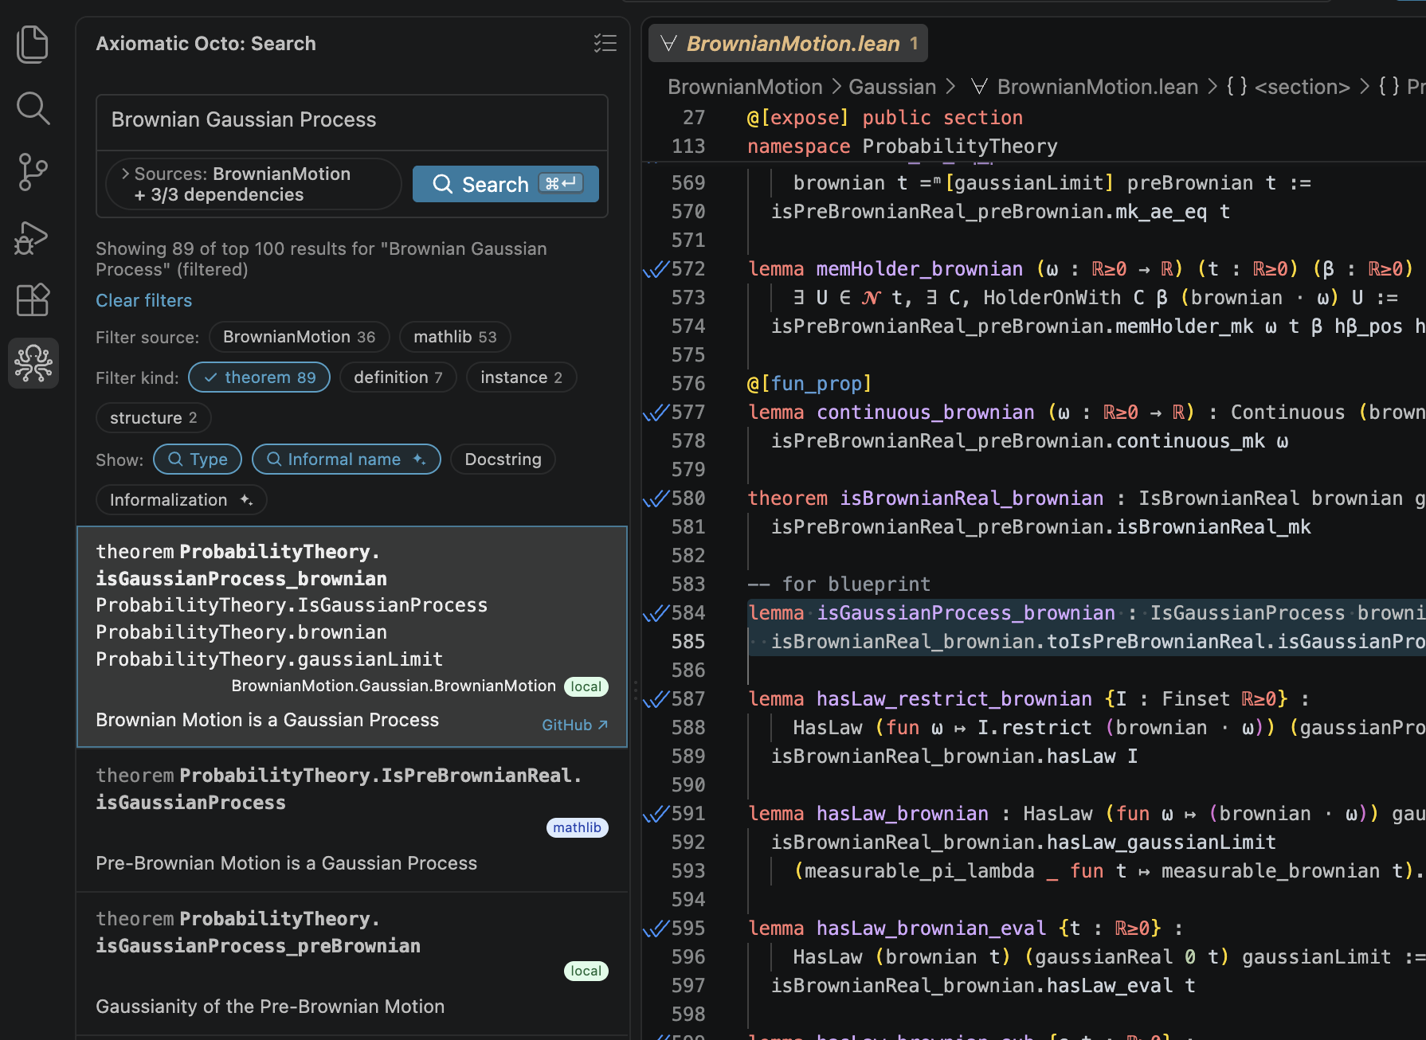Open BrownianMotion.lean breadcrumb dropdown
Viewport: 1426px width, 1040px height.
point(1097,87)
